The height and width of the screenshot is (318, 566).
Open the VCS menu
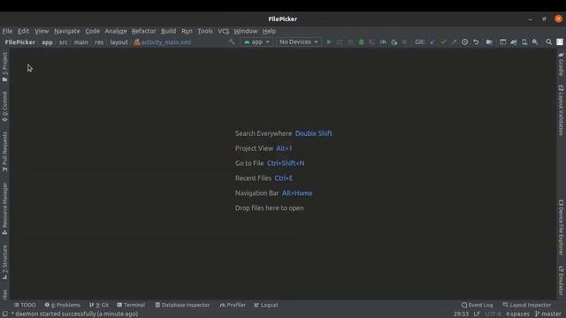pos(224,31)
